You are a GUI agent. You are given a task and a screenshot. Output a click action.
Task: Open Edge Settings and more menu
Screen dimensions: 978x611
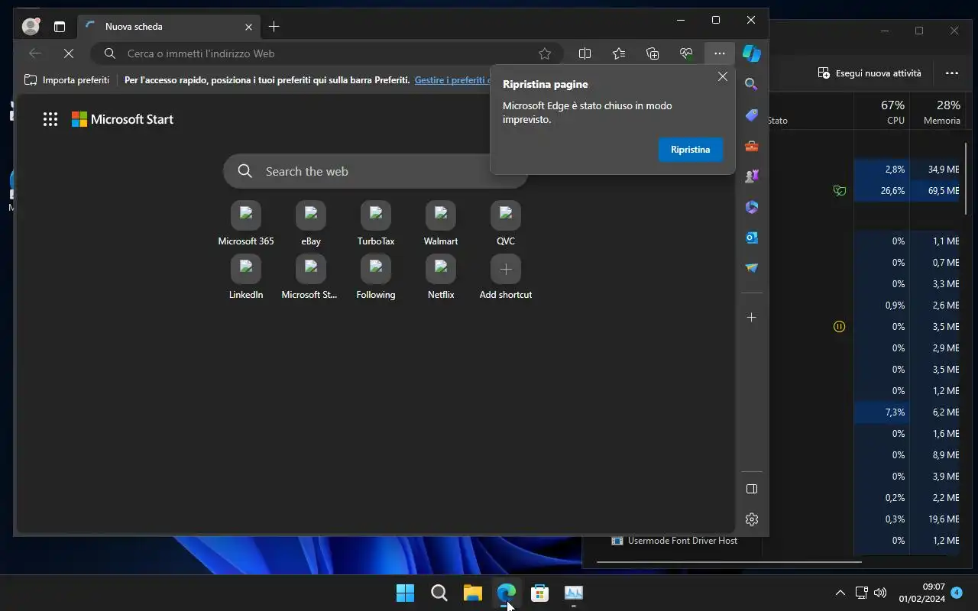(x=719, y=53)
